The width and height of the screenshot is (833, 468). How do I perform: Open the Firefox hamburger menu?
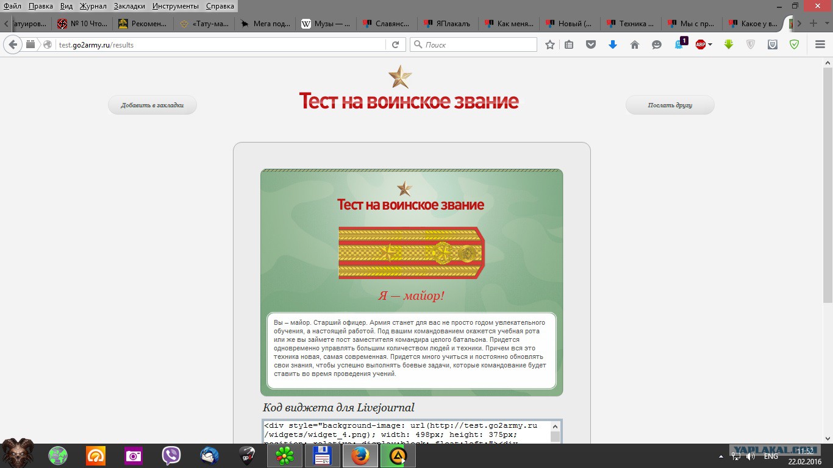point(820,44)
